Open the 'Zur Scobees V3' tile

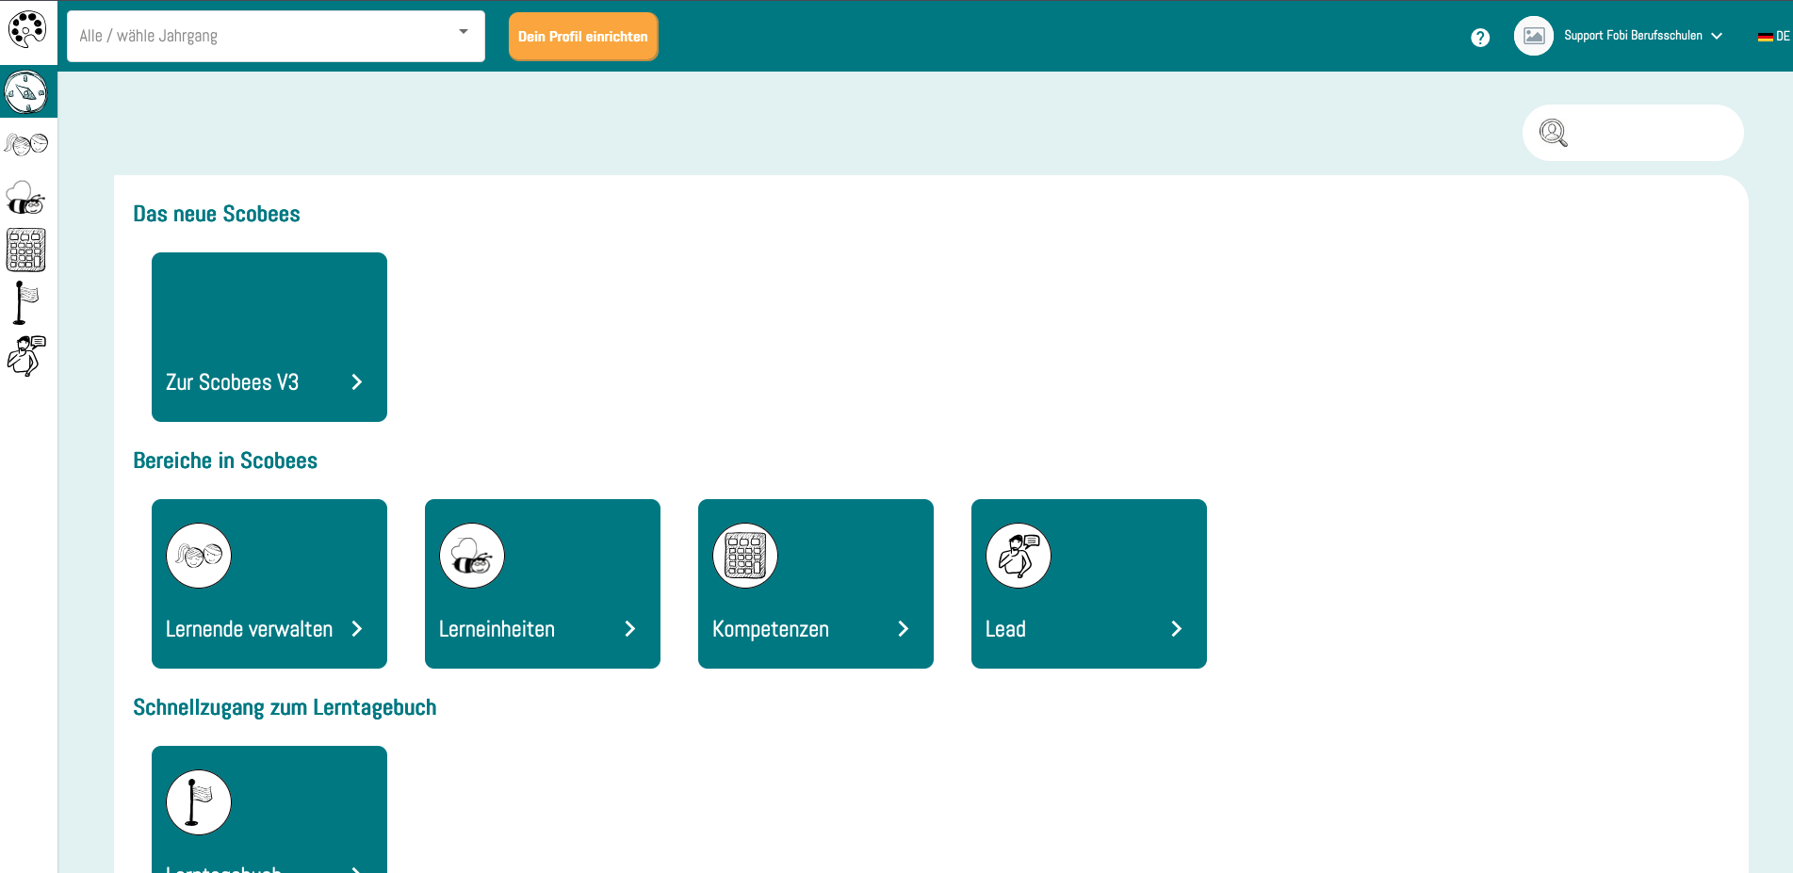pos(269,336)
